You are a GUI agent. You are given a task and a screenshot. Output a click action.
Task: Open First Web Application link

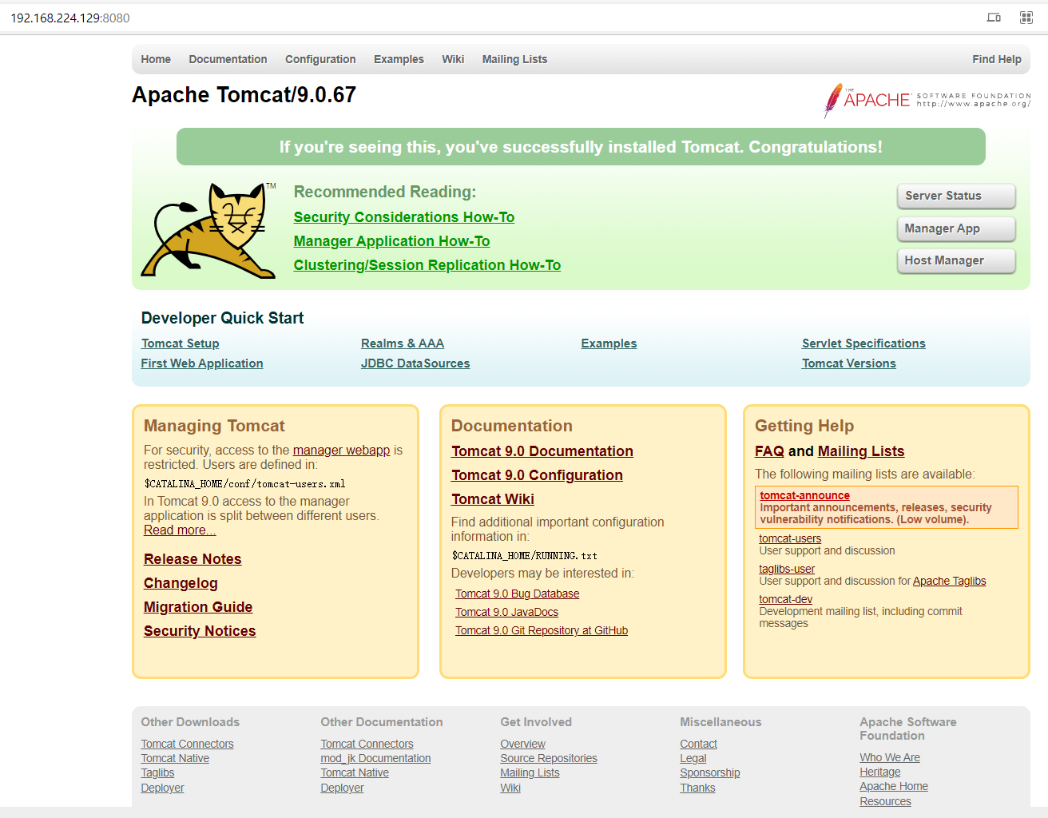coord(202,363)
